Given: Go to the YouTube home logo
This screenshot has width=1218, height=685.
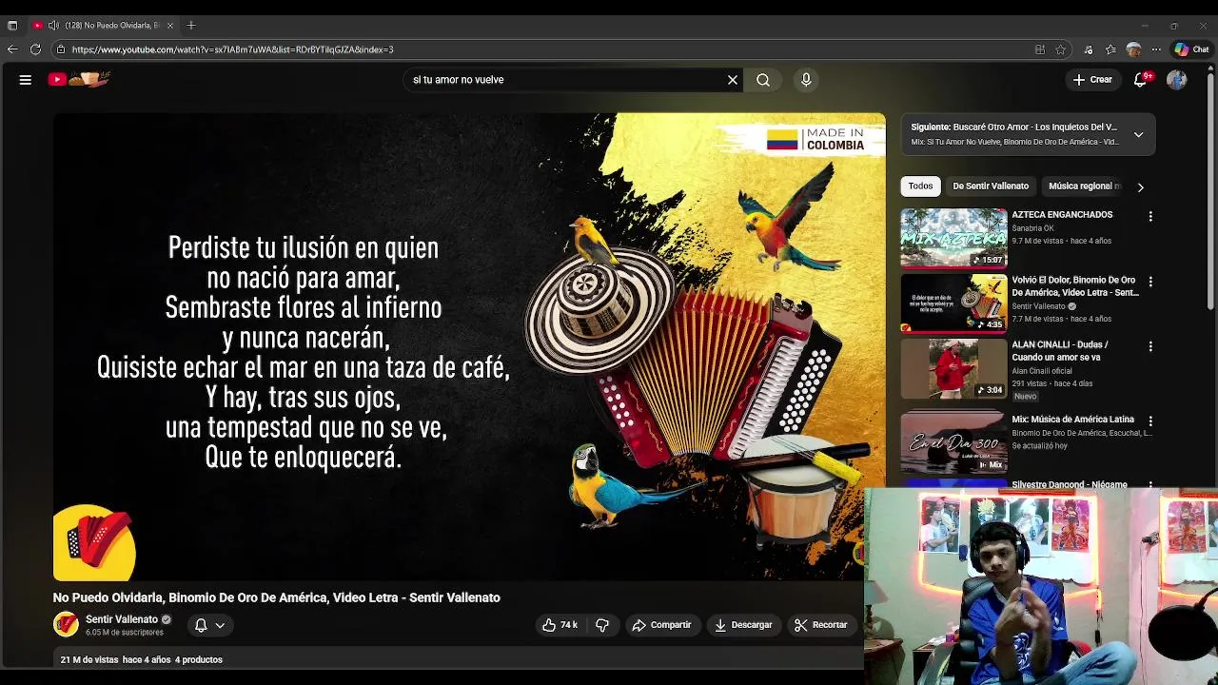Looking at the screenshot, I should pos(79,80).
